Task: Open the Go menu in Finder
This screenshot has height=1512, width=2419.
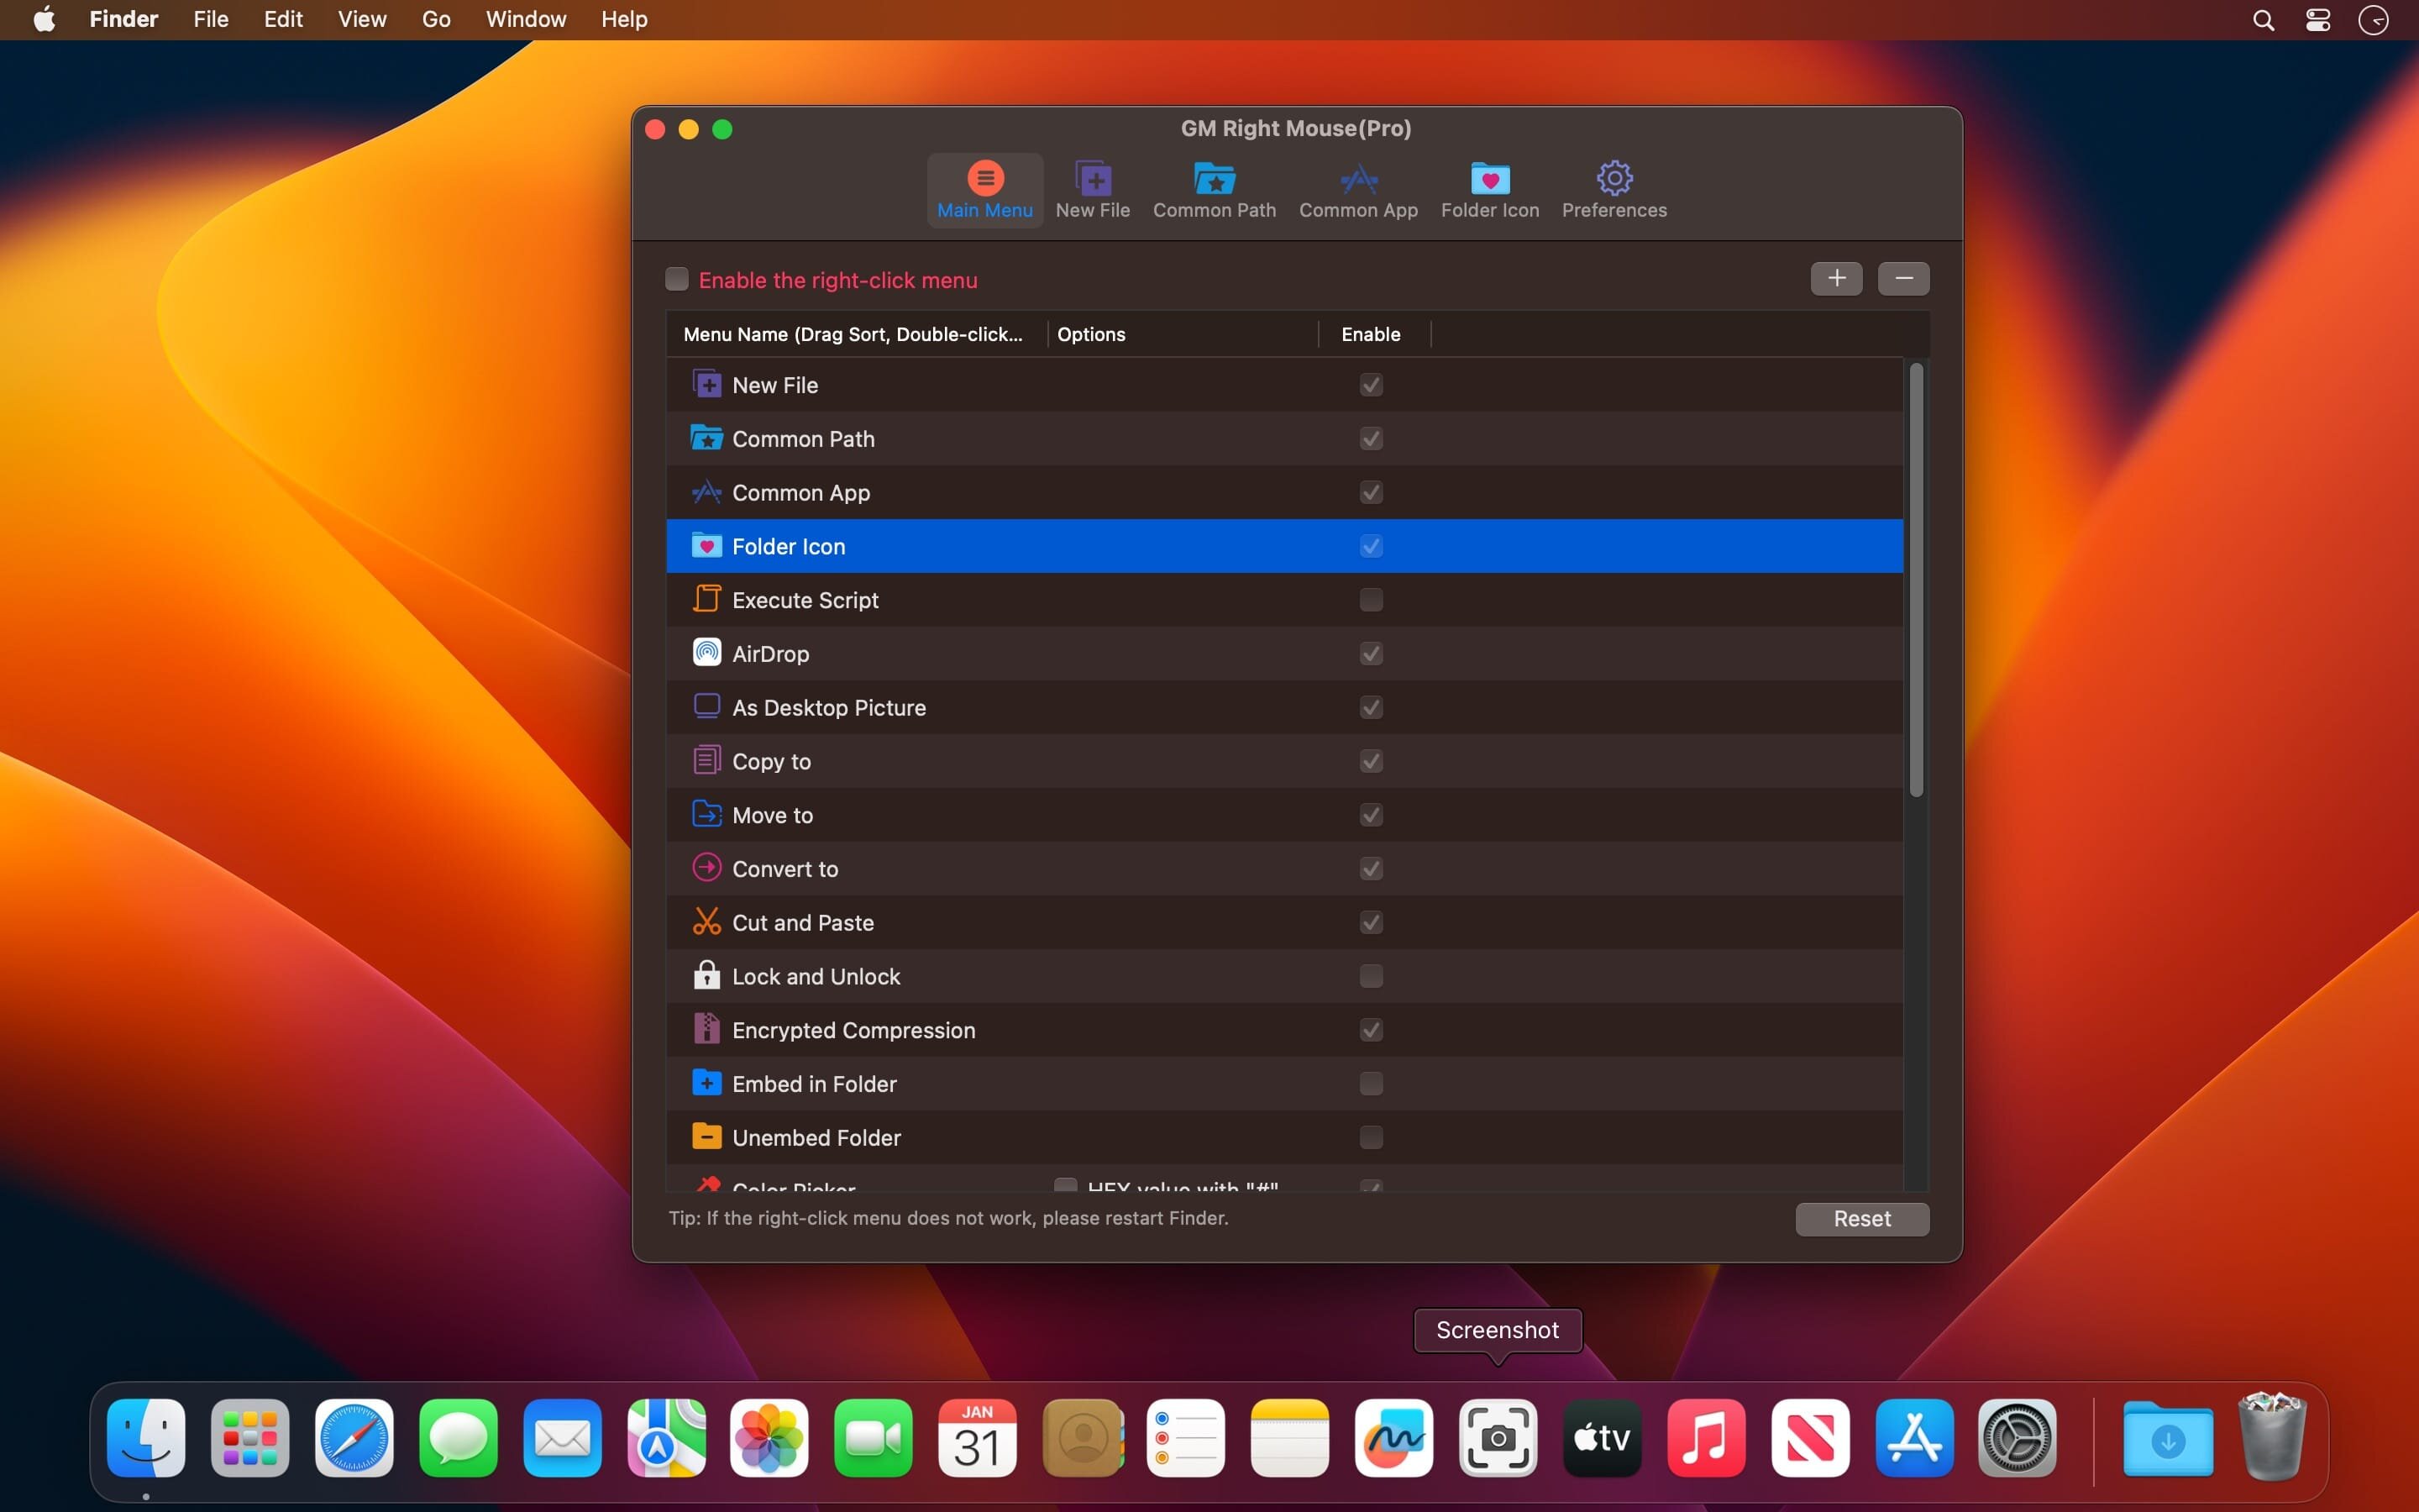Action: [433, 19]
